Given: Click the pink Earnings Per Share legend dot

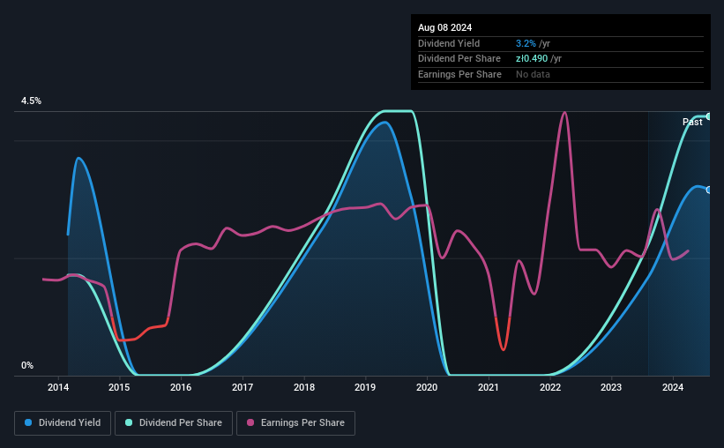Looking at the screenshot, I should [x=250, y=422].
